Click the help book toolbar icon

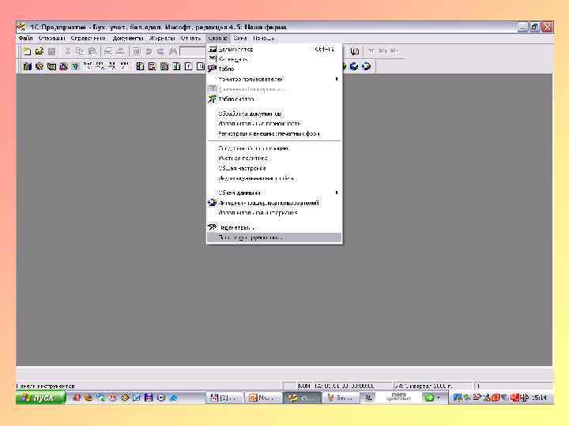click(355, 51)
